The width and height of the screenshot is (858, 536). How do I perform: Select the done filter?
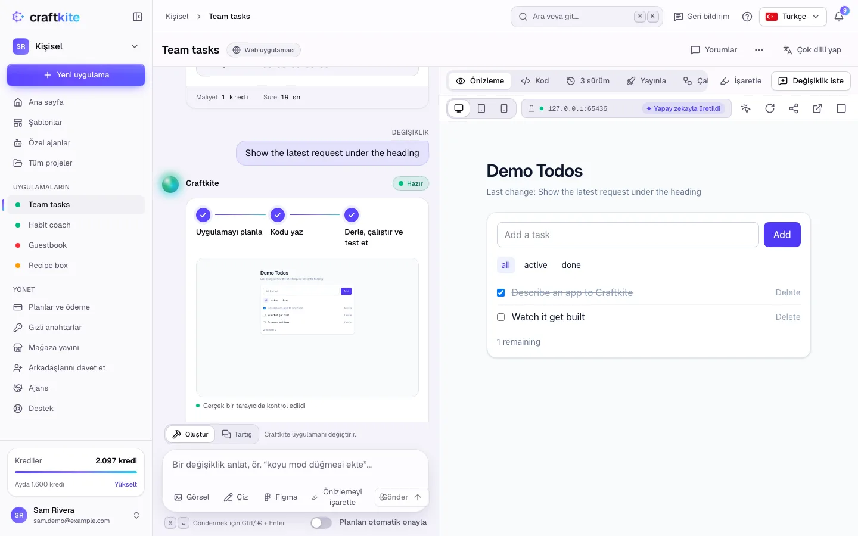click(571, 266)
